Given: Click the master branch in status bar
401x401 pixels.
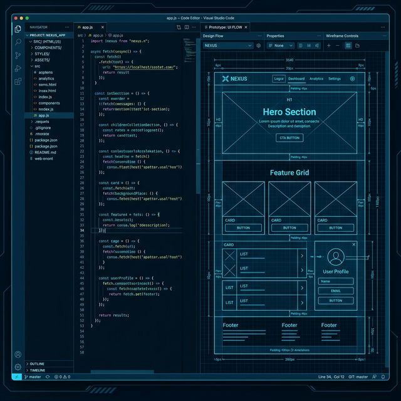Looking at the screenshot, I should pyautogui.click(x=33, y=377).
